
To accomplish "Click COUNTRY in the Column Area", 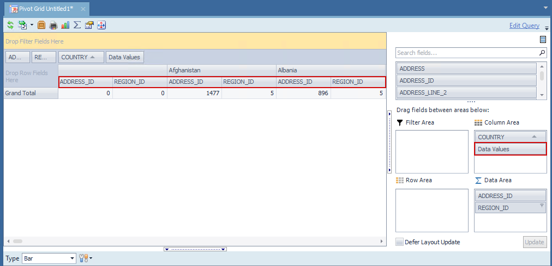I will (x=510, y=137).
